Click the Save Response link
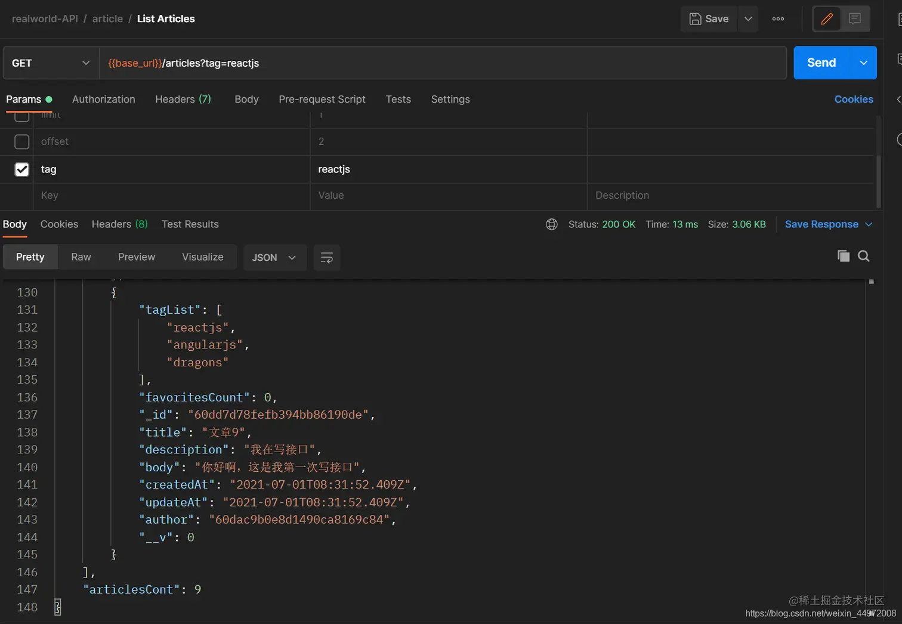 [x=821, y=224]
